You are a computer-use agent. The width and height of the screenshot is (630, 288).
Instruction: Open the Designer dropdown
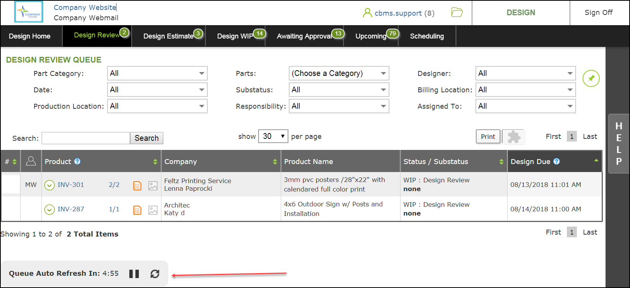526,73
